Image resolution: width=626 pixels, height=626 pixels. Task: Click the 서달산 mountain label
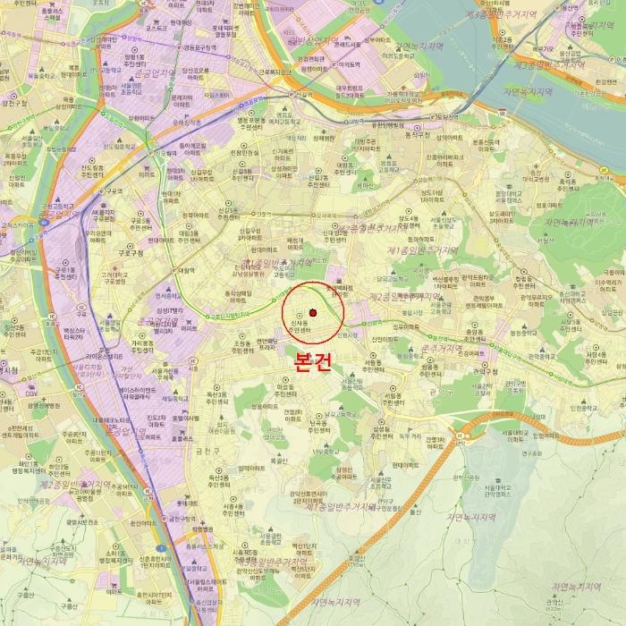coord(545,241)
